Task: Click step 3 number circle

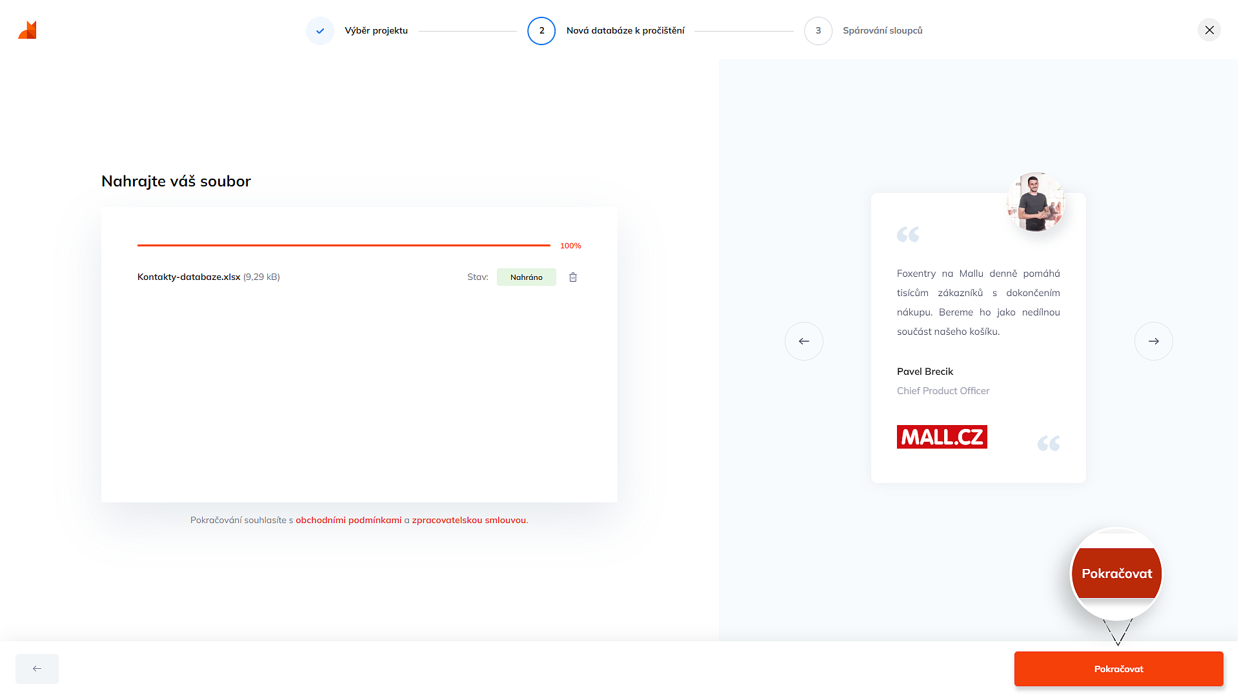Action: [x=818, y=31]
